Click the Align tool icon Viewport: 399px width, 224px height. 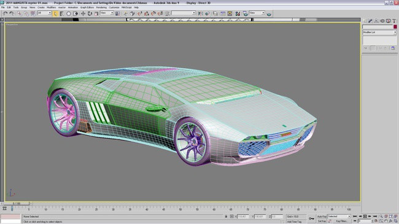207,14
